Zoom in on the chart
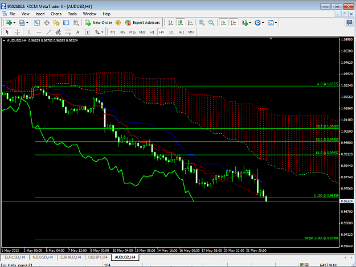The width and height of the screenshot is (356, 267). click(x=202, y=22)
